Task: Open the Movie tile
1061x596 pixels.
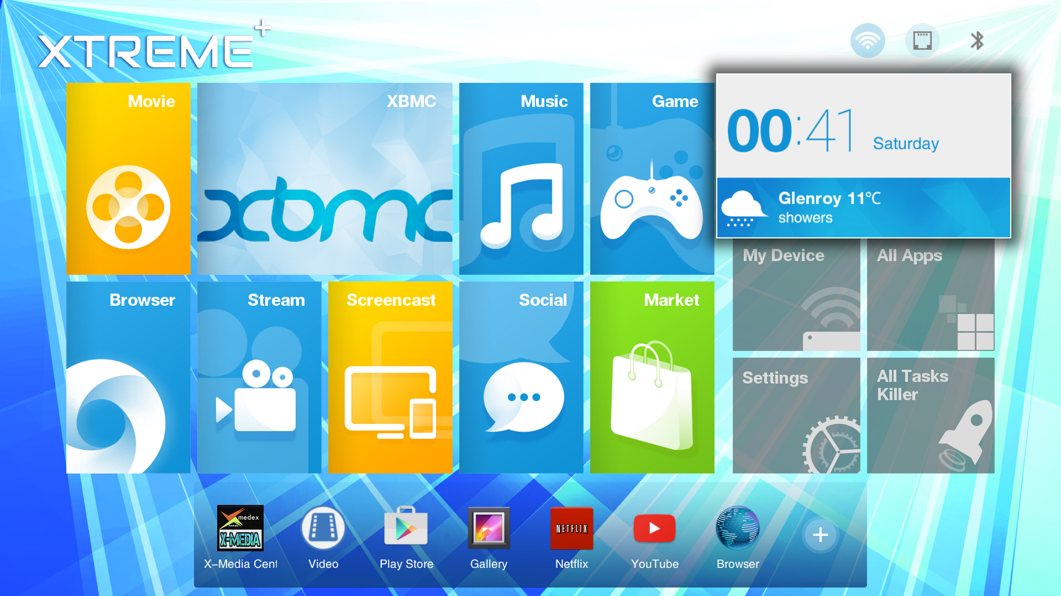Action: click(128, 178)
